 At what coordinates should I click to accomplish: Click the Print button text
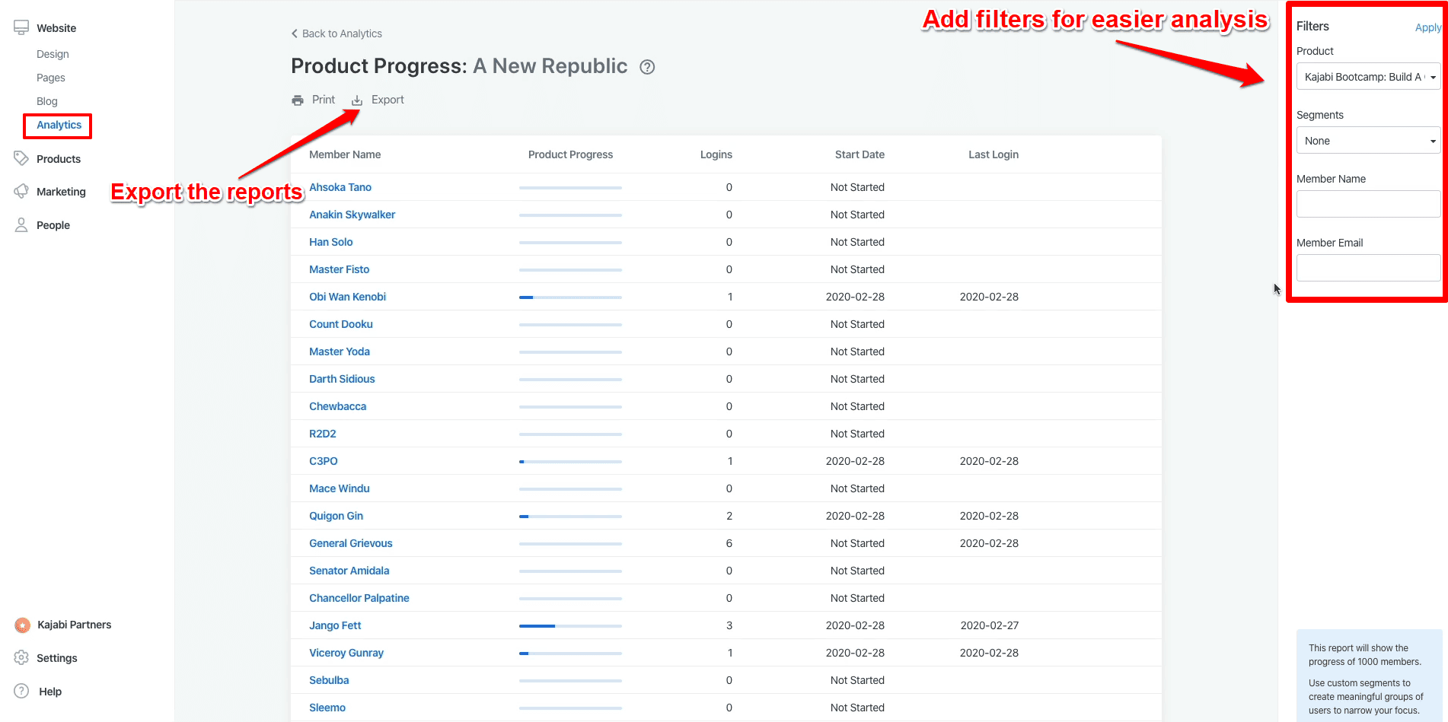[x=324, y=100]
